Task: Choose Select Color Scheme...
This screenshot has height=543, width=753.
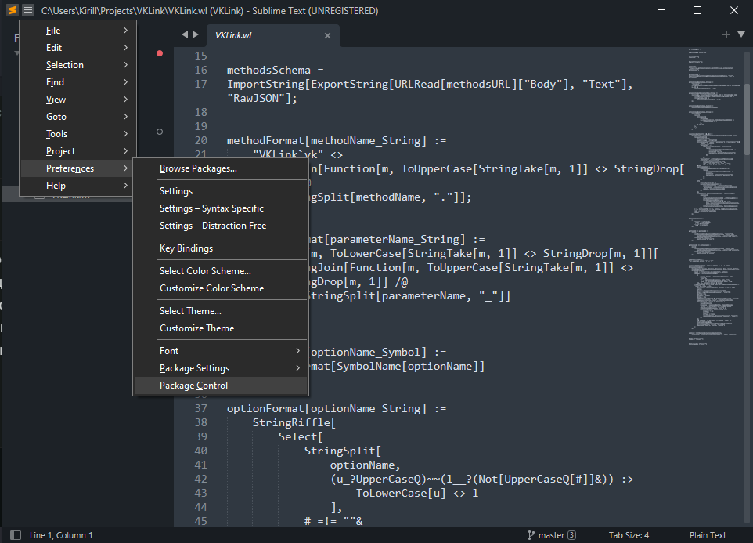Action: tap(221, 271)
